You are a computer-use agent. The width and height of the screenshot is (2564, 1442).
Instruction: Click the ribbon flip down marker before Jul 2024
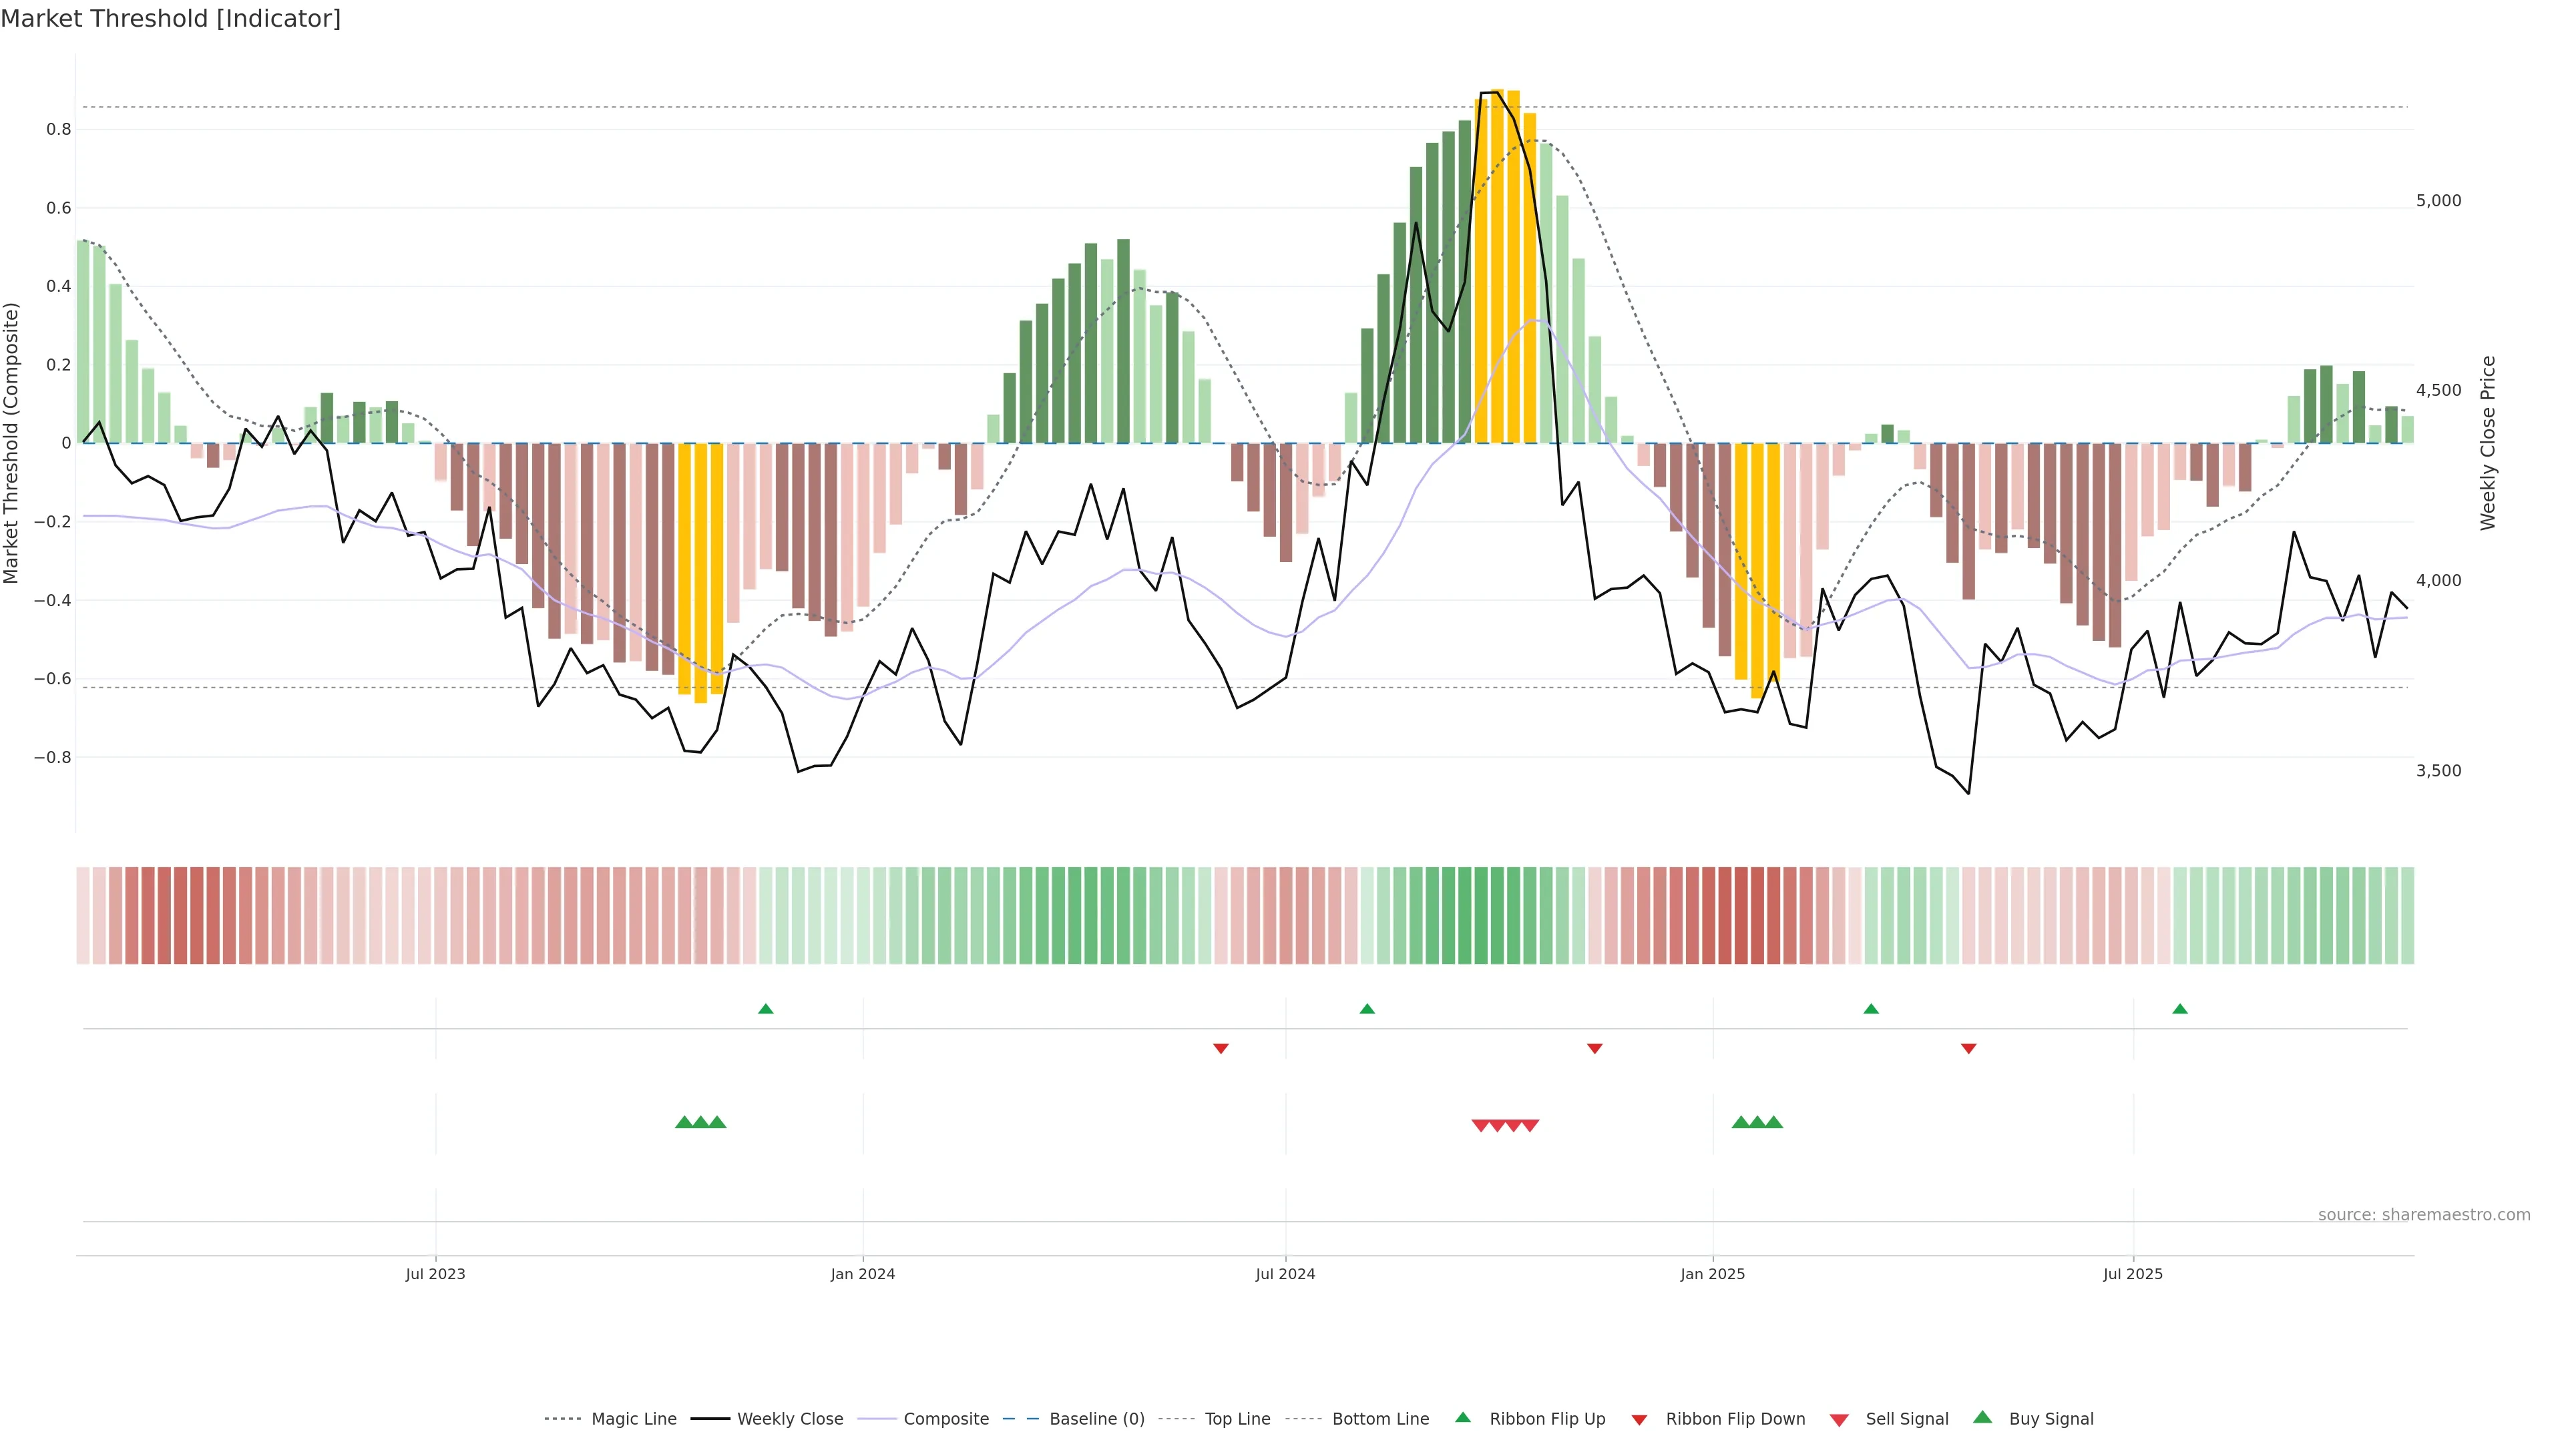coord(1221,1048)
